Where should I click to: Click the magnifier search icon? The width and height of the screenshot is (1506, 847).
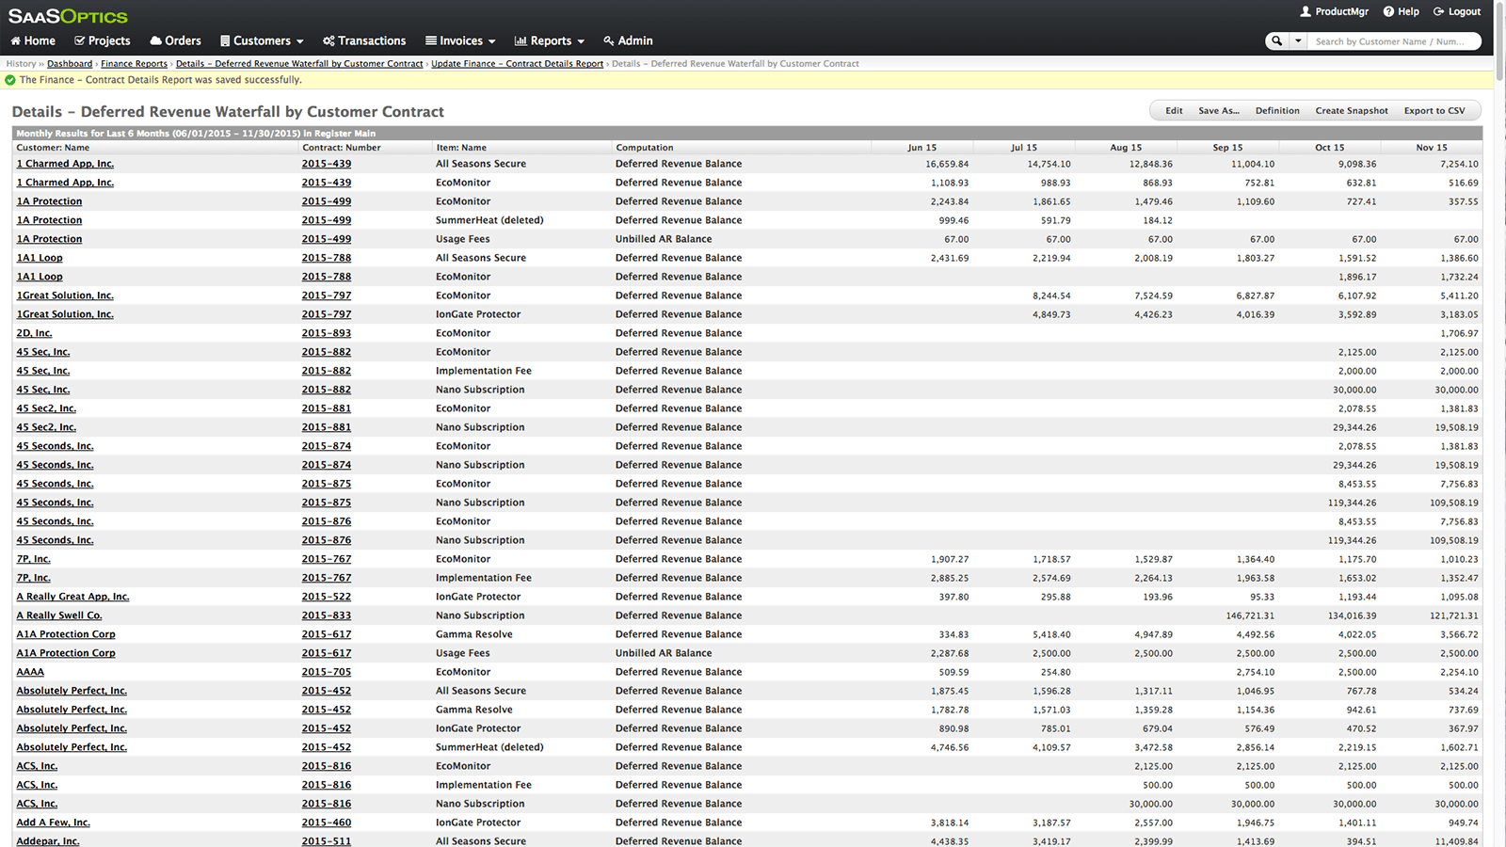point(1276,41)
